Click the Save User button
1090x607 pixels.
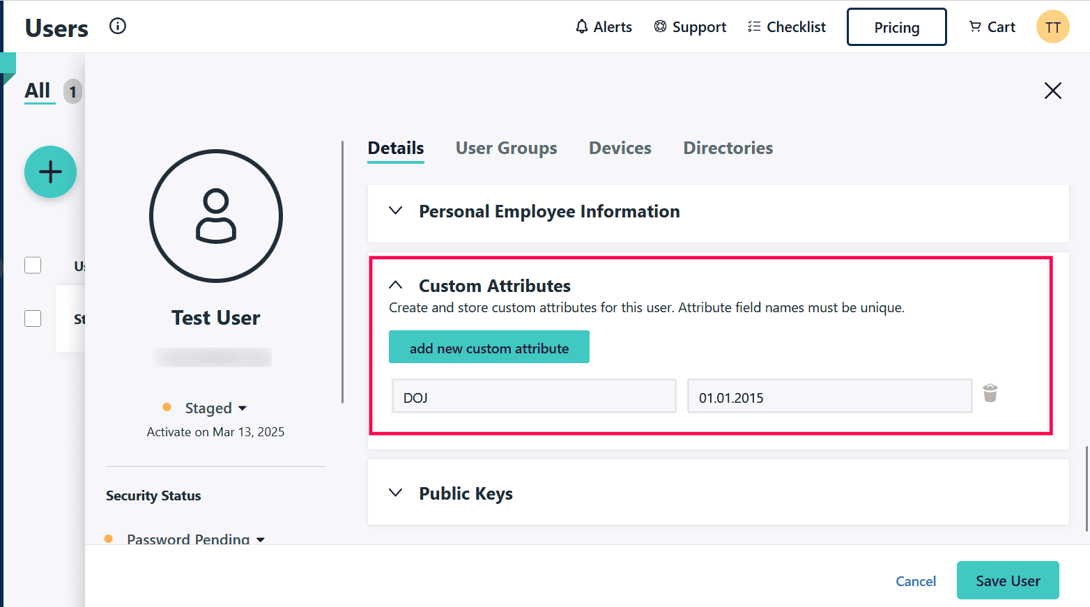point(1007,581)
